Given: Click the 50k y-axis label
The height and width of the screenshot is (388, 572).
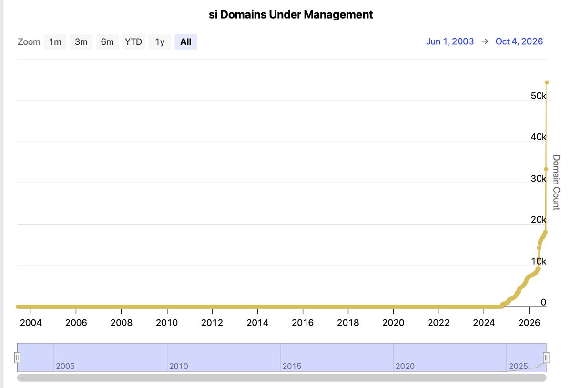Looking at the screenshot, I should (539, 96).
